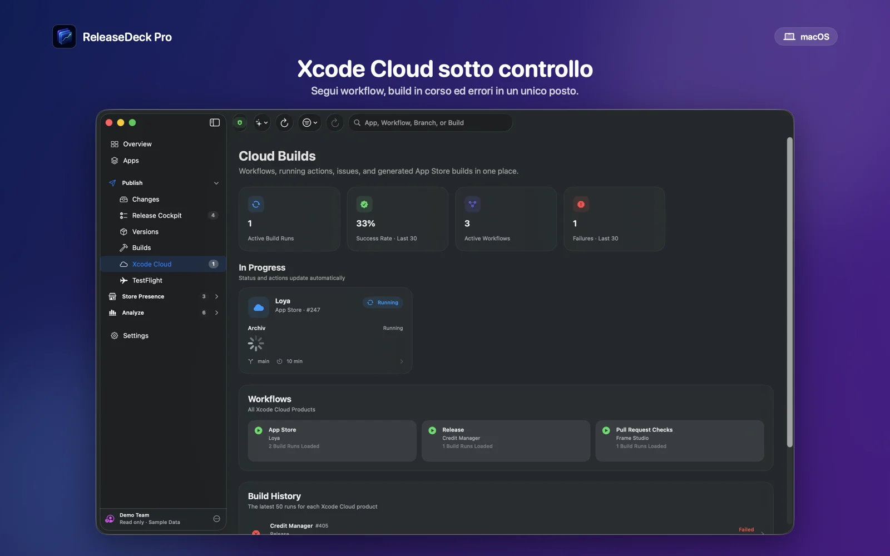Open Credit Manager #405 build history row
Viewport: 890px width, 556px height.
[506, 528]
